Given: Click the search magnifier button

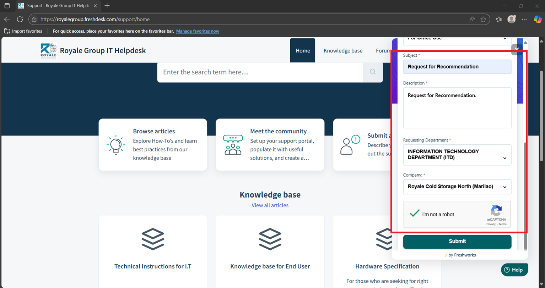Looking at the screenshot, I should click(373, 72).
